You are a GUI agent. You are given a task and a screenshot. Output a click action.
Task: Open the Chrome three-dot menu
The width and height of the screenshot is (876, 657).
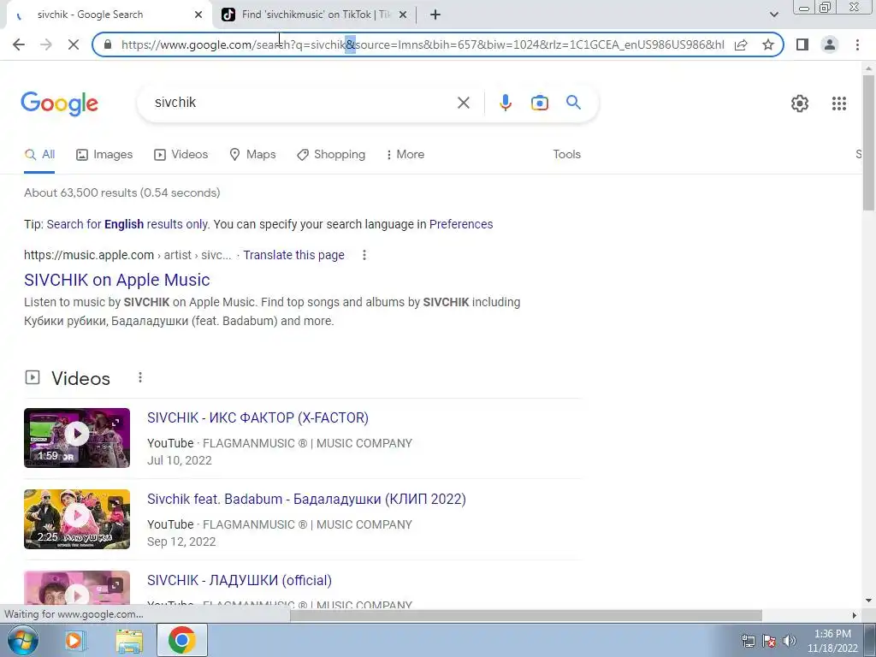pos(857,44)
